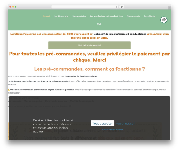Click the yellow minimize window button
This screenshot has width=179, height=151.
pos(13,7)
